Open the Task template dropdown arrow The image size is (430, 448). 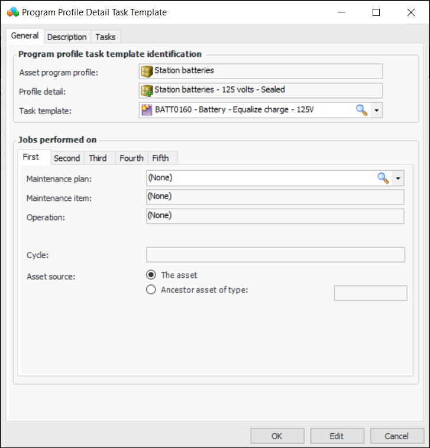pos(377,111)
